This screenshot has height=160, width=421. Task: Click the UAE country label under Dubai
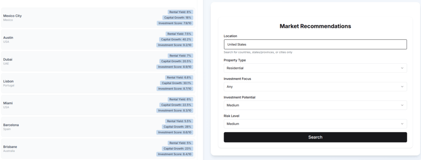[6, 64]
